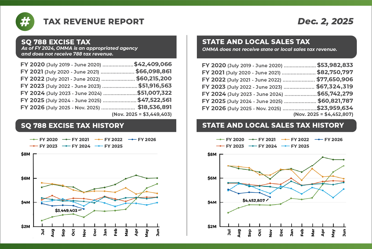
Task: Click the $3,449,403 data label on excise chart
Action: point(66,211)
